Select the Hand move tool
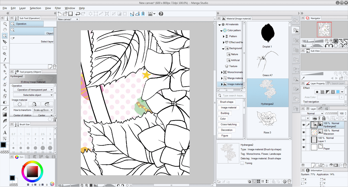This screenshot has height=187, width=348. 5,30
